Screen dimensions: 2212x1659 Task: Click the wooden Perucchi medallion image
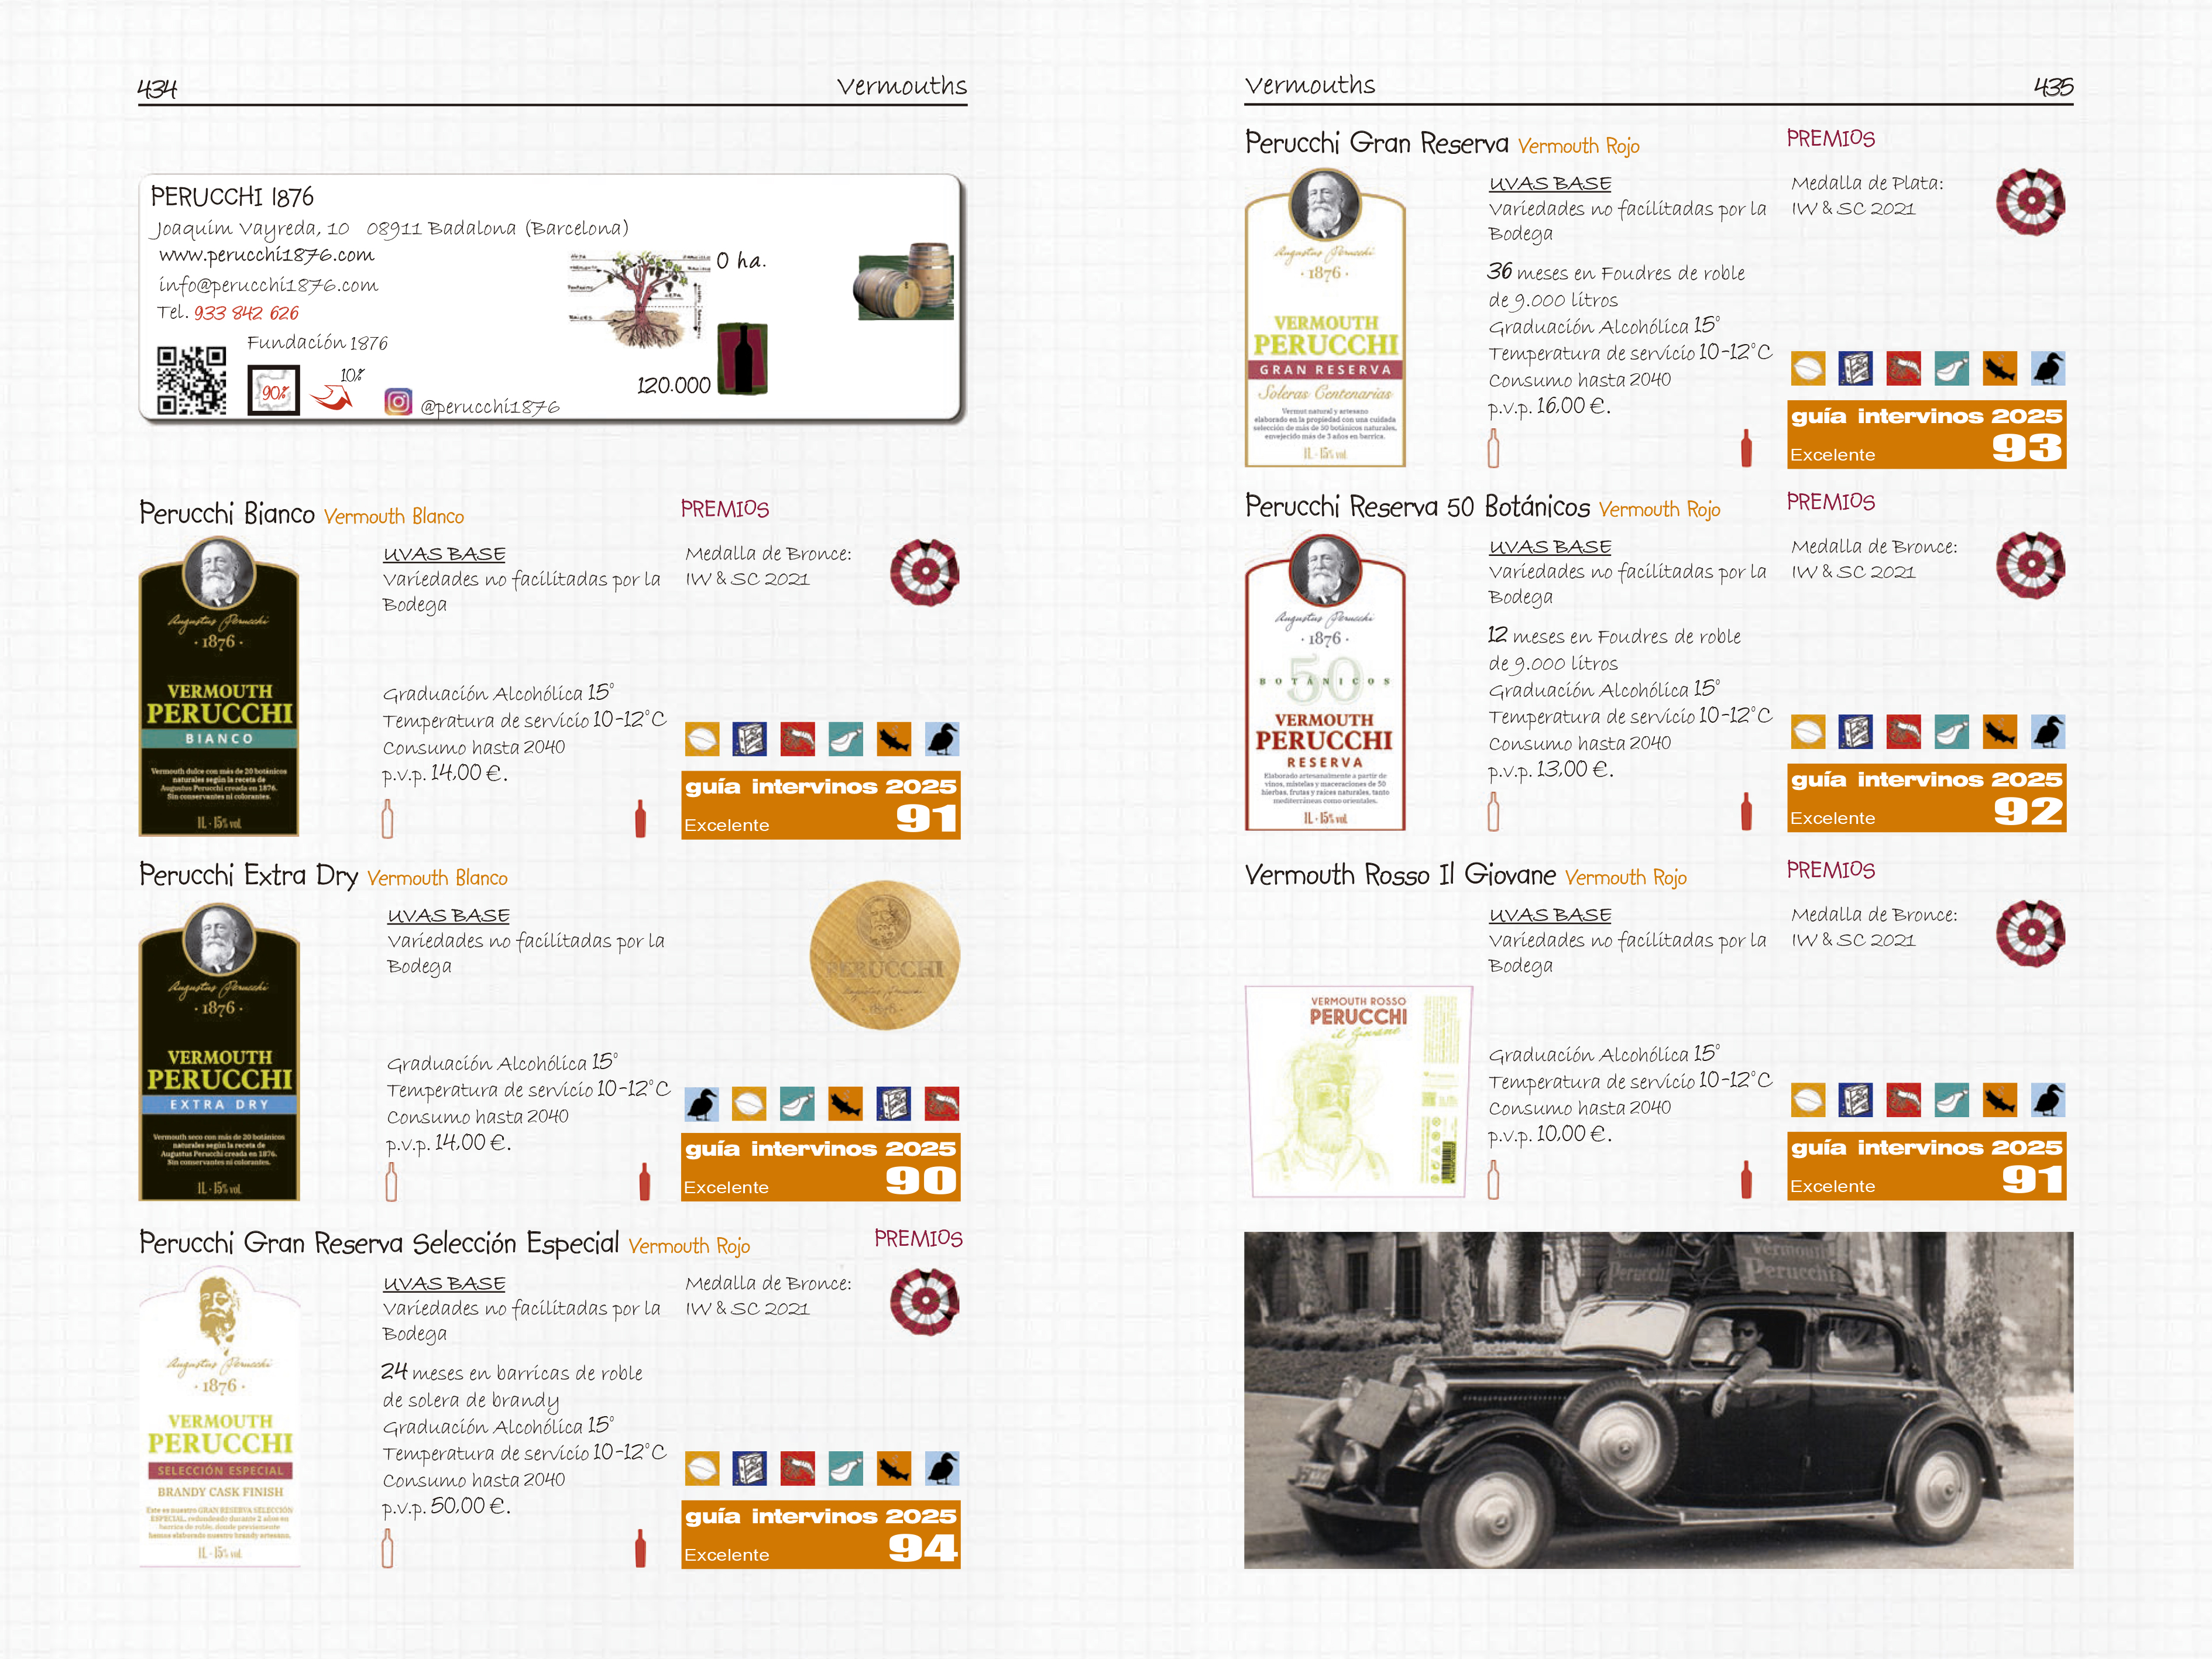[x=884, y=955]
